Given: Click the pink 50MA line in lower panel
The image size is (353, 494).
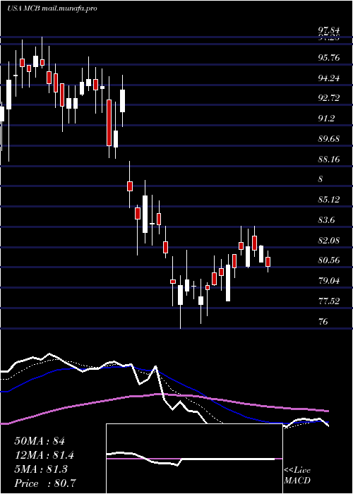Looking at the screenshot, I should [164, 395].
